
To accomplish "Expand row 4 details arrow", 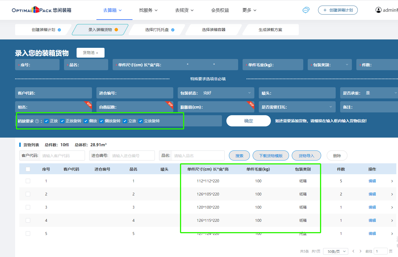I will pyautogui.click(x=392, y=221).
